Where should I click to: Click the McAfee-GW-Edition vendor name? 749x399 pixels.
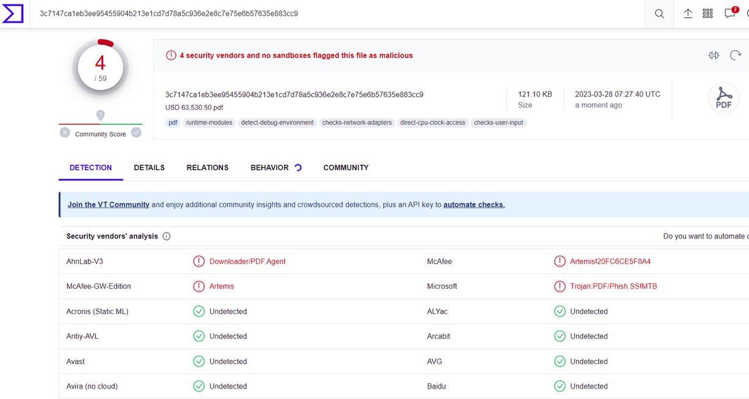coord(99,286)
